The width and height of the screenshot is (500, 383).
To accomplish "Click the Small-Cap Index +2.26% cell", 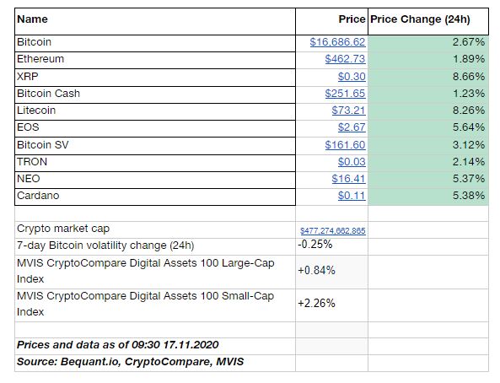I will (x=331, y=305).
